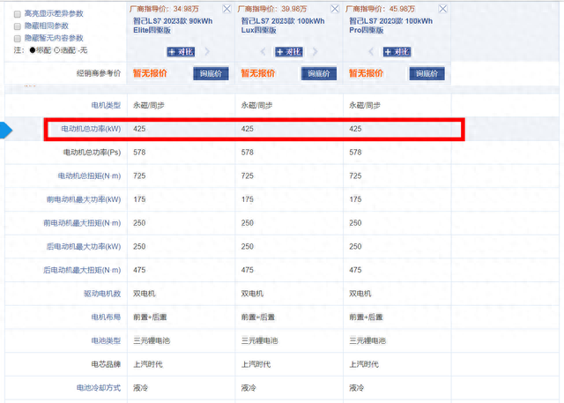564x403 pixels.
Task: Check the 隐藏相同参数 checkbox
Action: [18, 26]
